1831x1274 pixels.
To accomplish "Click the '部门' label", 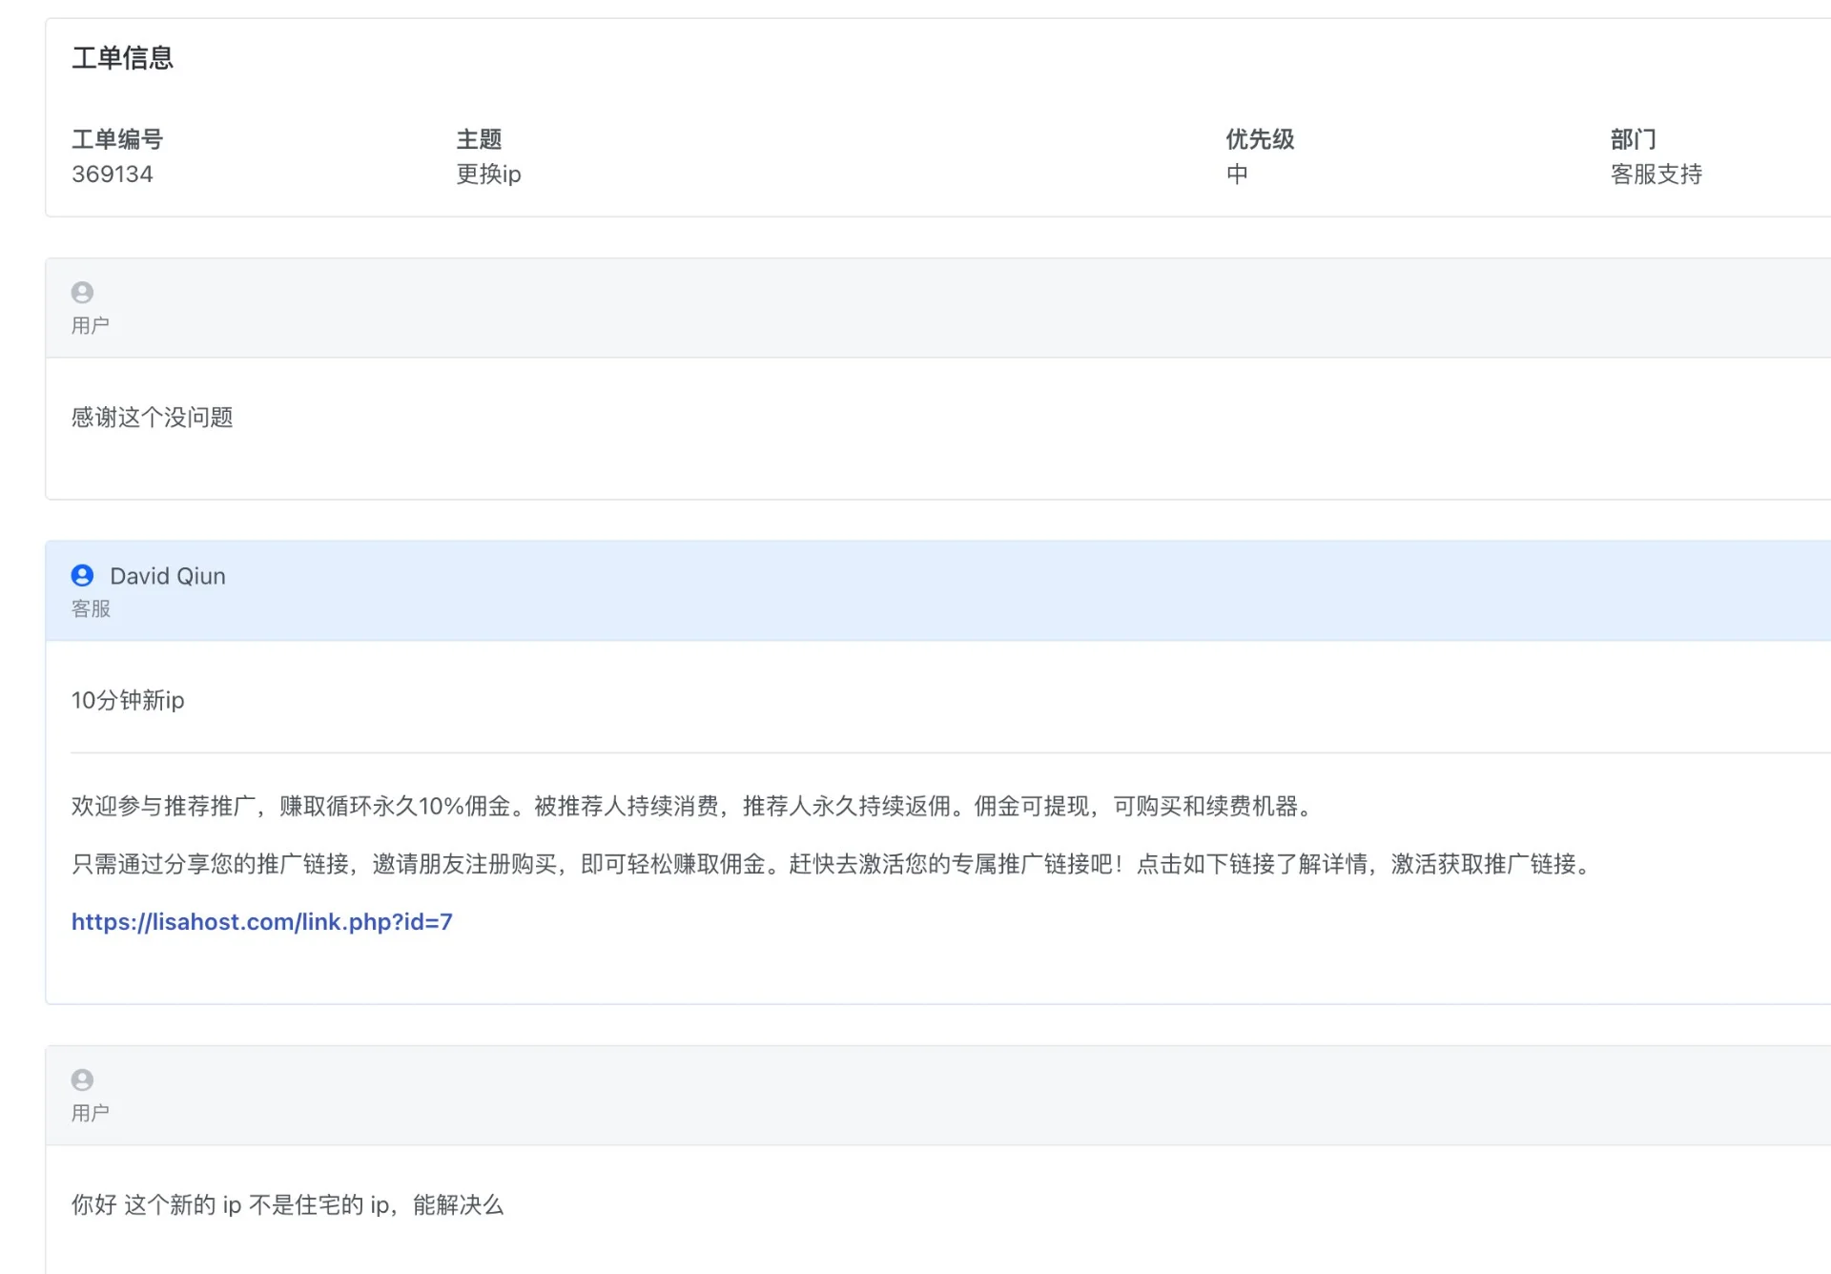I will 1634,139.
